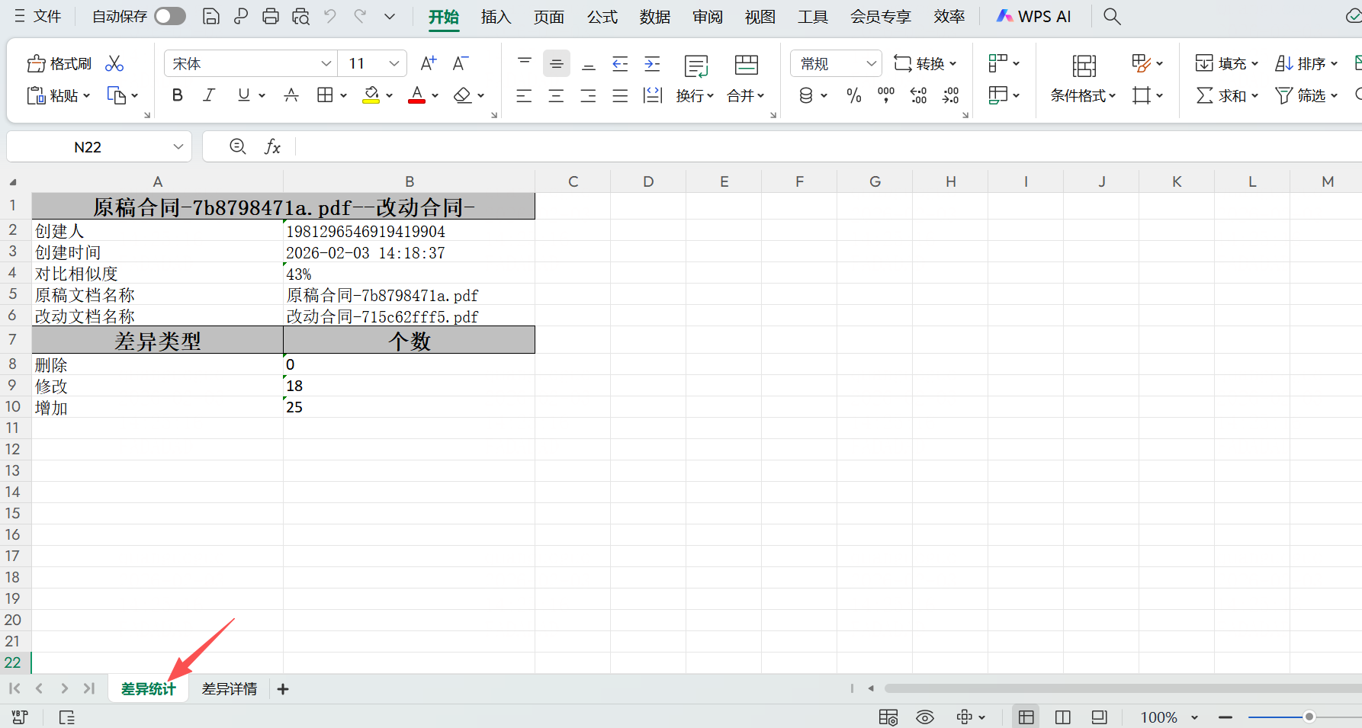Click the WPS AI button
The height and width of the screenshot is (728, 1362).
pyautogui.click(x=1034, y=17)
